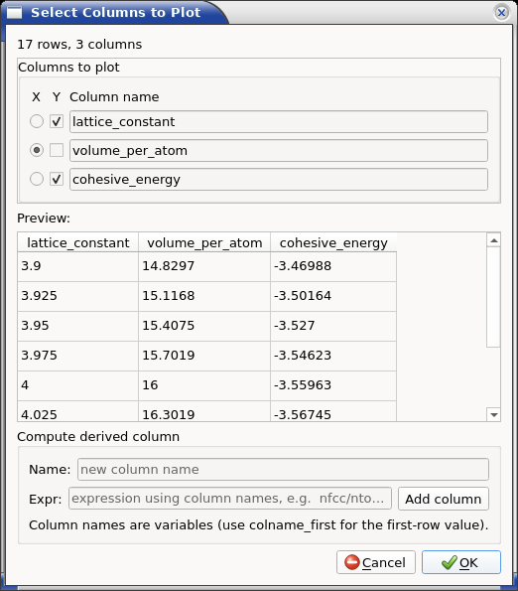Screen dimensions: 518x591
Task: Click the volume_per_atom preview column header
Action: (204, 242)
